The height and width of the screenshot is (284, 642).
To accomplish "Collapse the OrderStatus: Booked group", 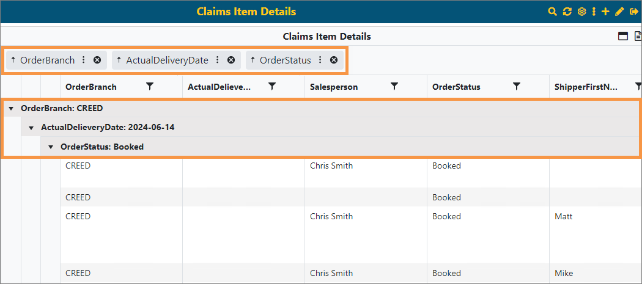I will coord(51,147).
